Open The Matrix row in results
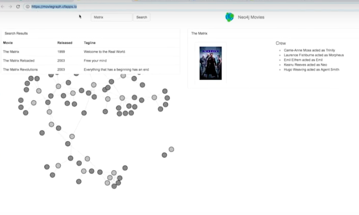Viewport: 359px width, 215px height. (91, 52)
